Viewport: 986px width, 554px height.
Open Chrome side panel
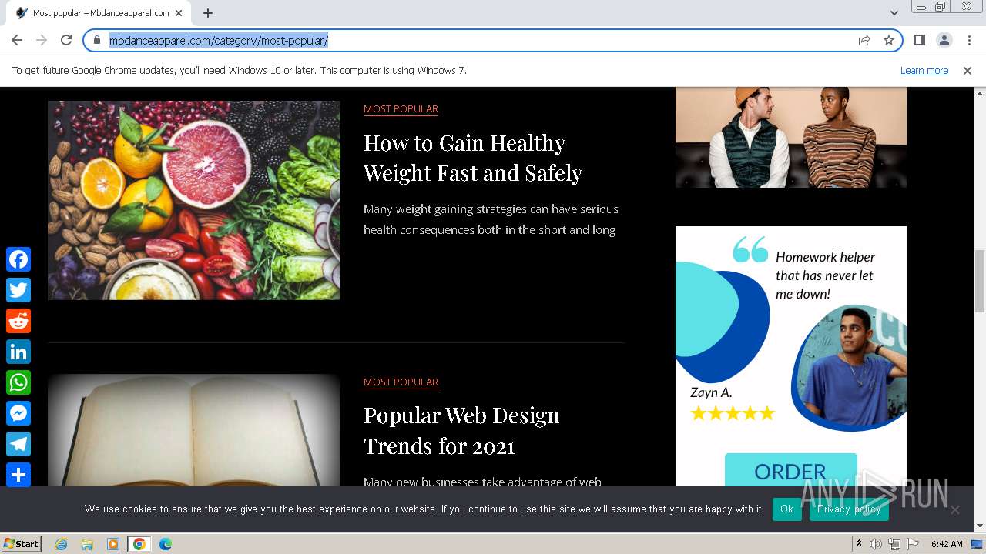[919, 40]
